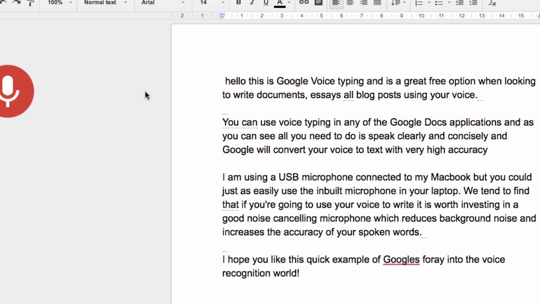Redo the last action
The image size is (540, 304).
click(x=17, y=3)
